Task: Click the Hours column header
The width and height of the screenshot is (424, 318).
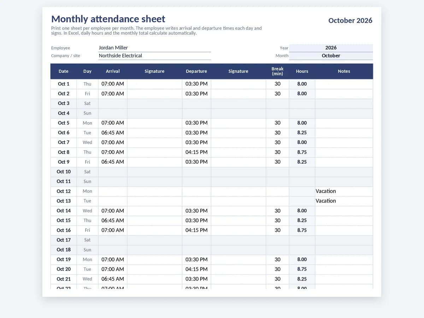Action: tap(302, 71)
